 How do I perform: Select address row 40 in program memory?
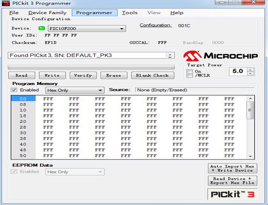[x=23, y=144]
